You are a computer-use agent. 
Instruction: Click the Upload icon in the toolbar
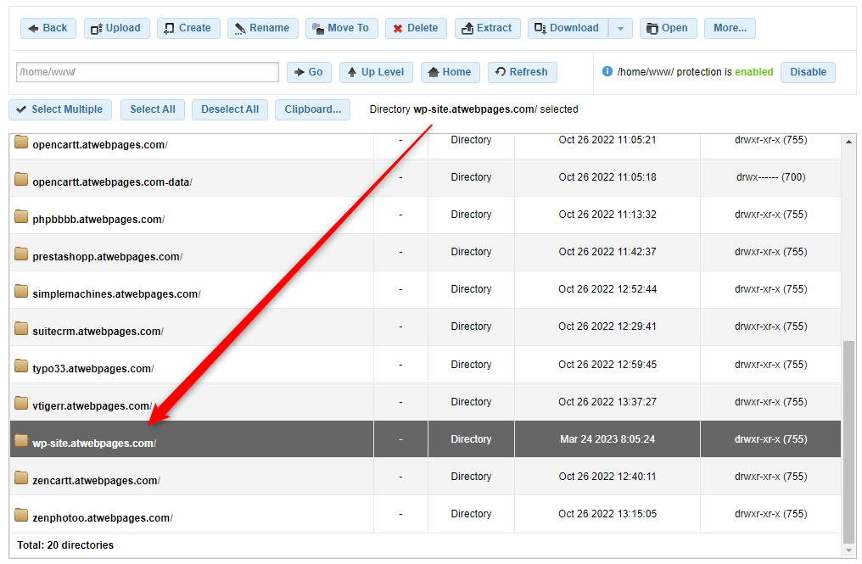[97, 27]
